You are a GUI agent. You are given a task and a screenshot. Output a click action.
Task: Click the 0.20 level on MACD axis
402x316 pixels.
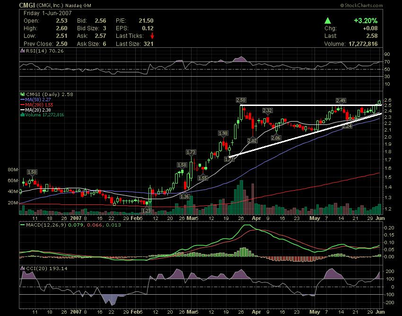tap(389, 228)
